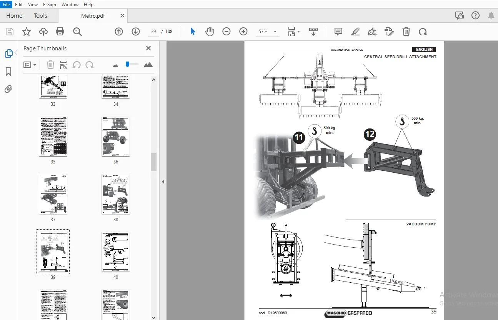Go to previous page arrow
The image size is (498, 320).
(119, 32)
